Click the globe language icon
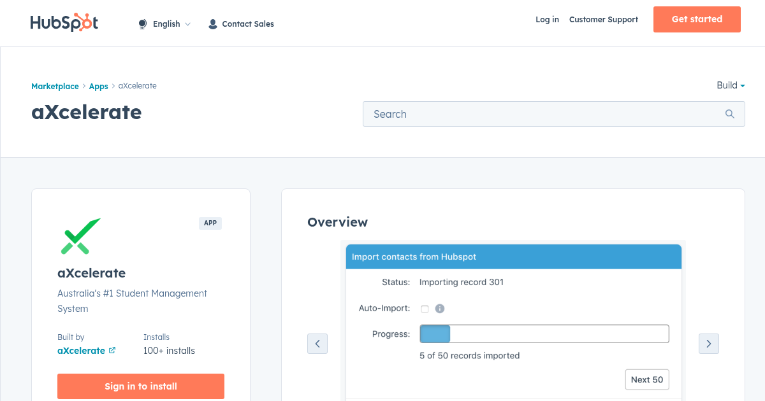This screenshot has width=765, height=401. [x=142, y=24]
